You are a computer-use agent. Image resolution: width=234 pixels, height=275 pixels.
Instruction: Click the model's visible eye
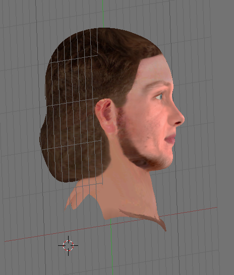[x=159, y=97]
